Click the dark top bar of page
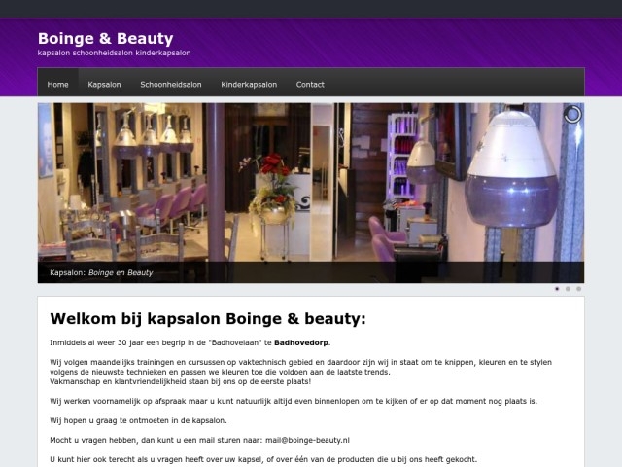This screenshot has width=622, height=467. (311, 9)
